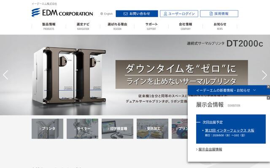270x168 pixels.
Task: Go to the next slide with the right arrow
Action: pyautogui.click(x=264, y=75)
